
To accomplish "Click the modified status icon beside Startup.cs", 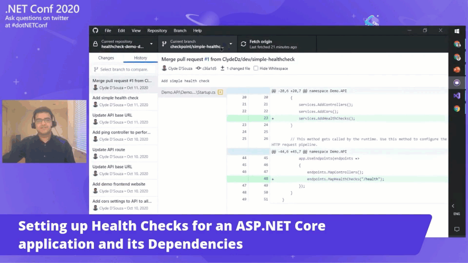I will click(220, 92).
